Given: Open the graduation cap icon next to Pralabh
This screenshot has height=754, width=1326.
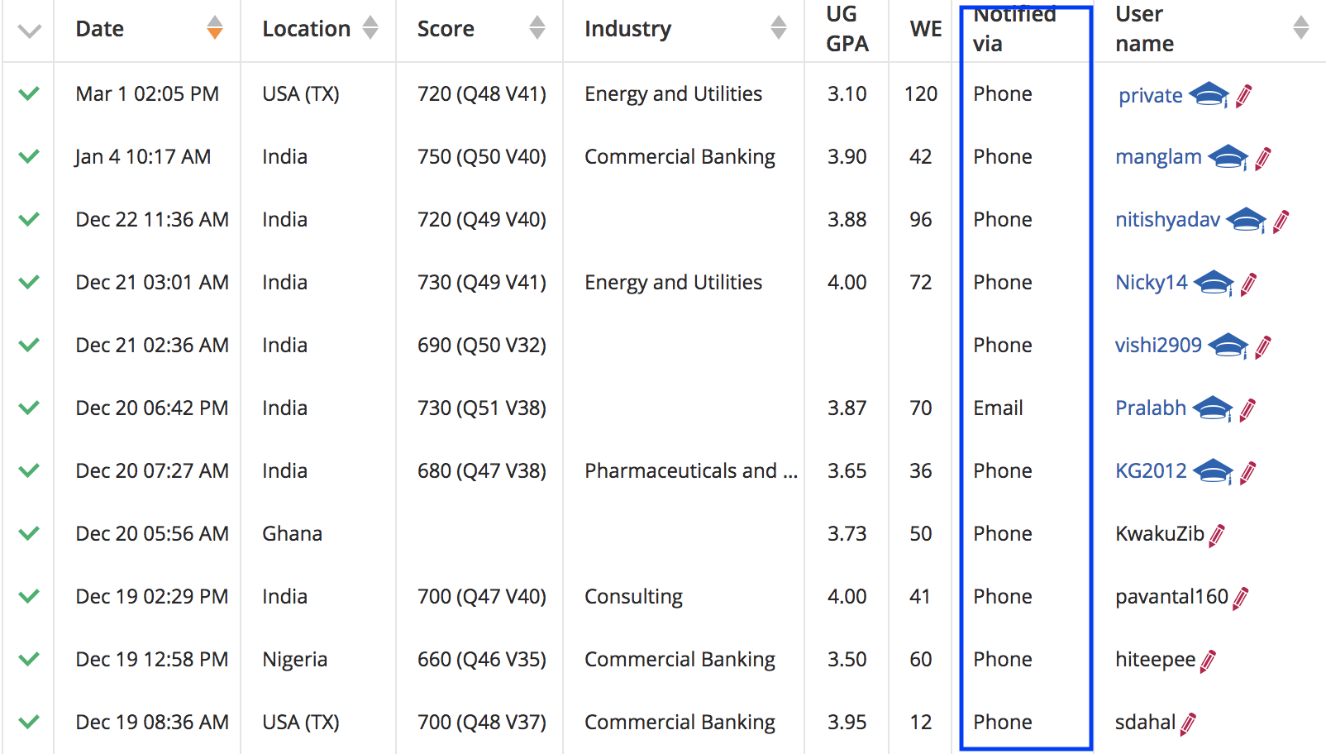Looking at the screenshot, I should tap(1213, 408).
